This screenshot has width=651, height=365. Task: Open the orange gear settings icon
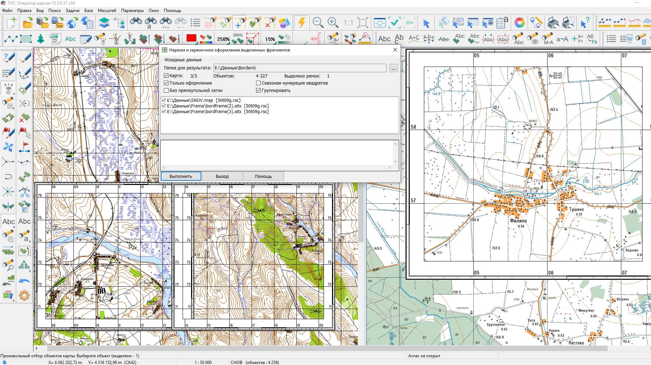(x=24, y=295)
